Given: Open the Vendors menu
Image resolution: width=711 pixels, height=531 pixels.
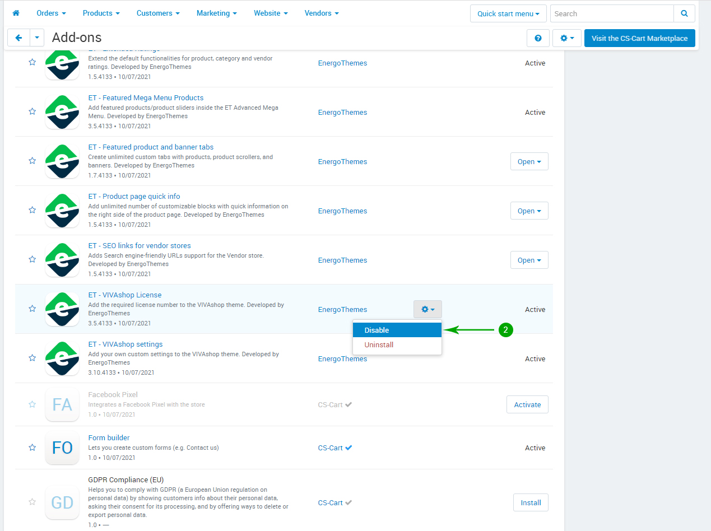Looking at the screenshot, I should point(322,13).
